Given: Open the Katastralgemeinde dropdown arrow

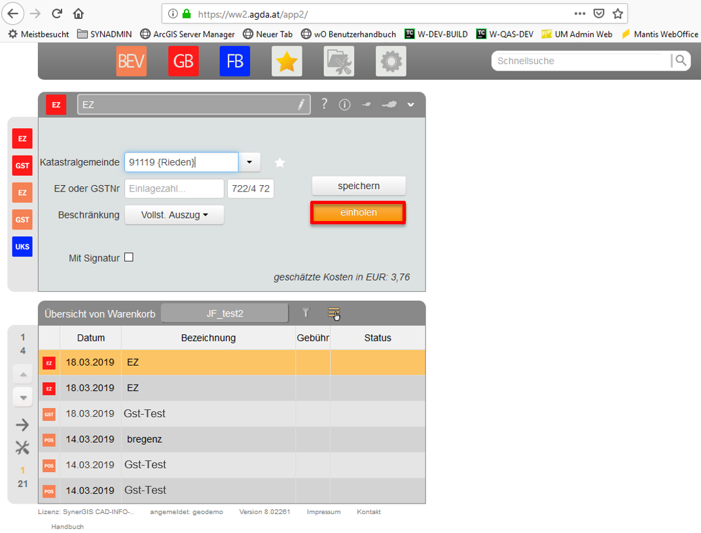Looking at the screenshot, I should coord(248,162).
